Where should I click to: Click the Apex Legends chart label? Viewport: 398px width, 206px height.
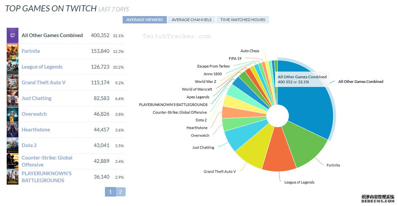(x=198, y=97)
